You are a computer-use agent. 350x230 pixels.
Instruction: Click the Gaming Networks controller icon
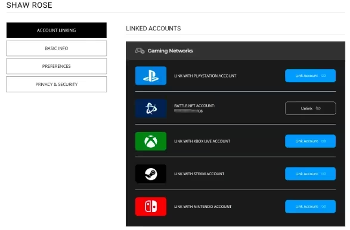pos(140,51)
